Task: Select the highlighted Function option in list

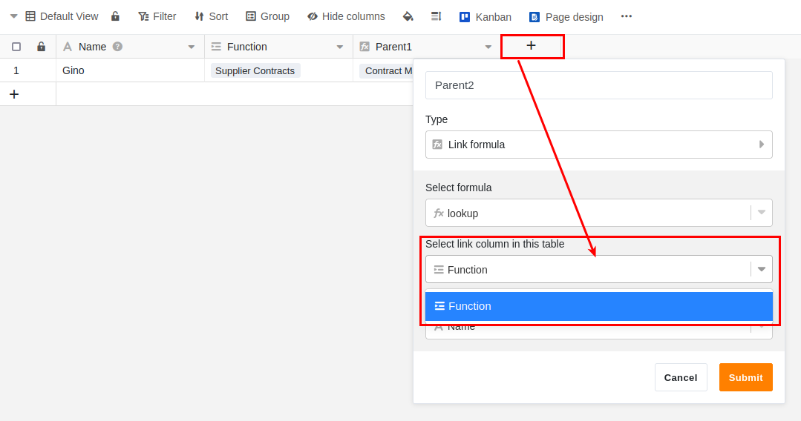Action: [598, 306]
